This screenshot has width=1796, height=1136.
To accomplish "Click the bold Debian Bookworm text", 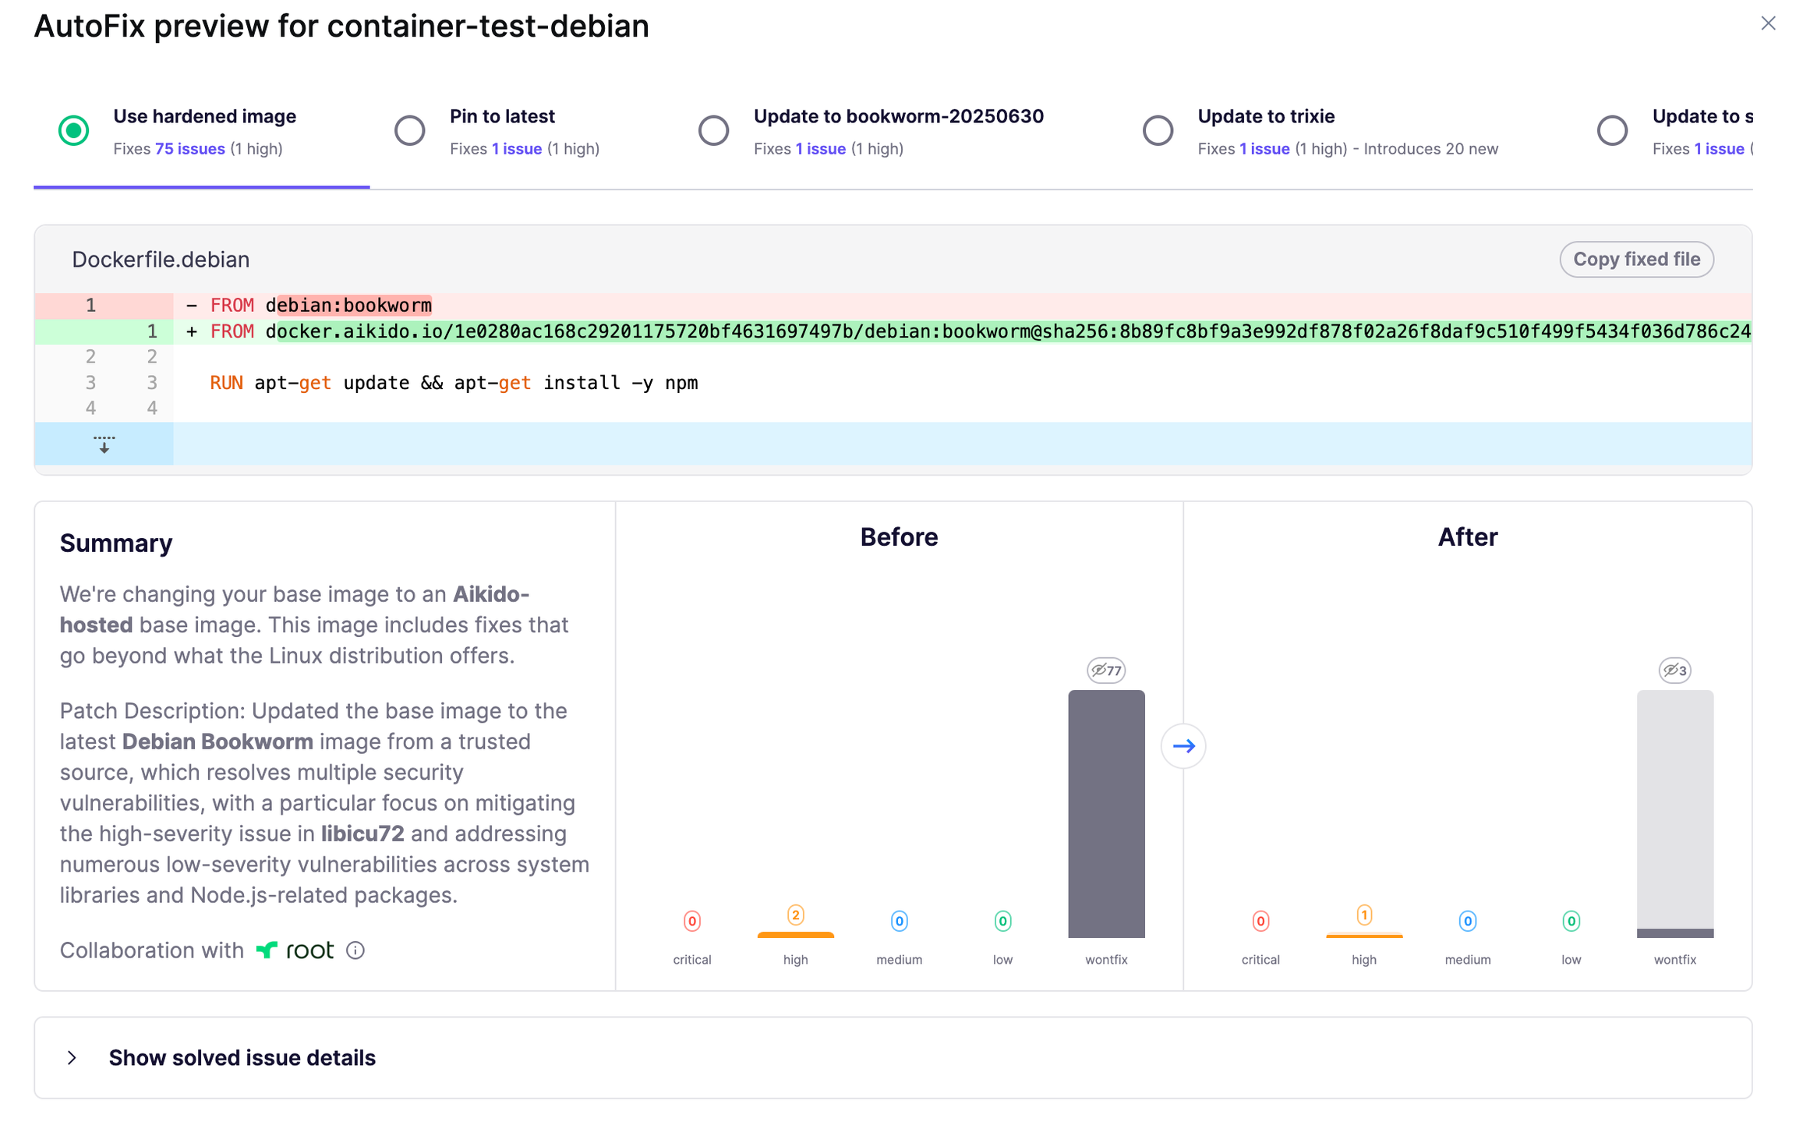I will [217, 741].
